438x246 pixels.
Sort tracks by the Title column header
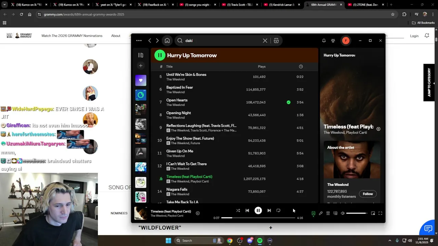(x=169, y=67)
